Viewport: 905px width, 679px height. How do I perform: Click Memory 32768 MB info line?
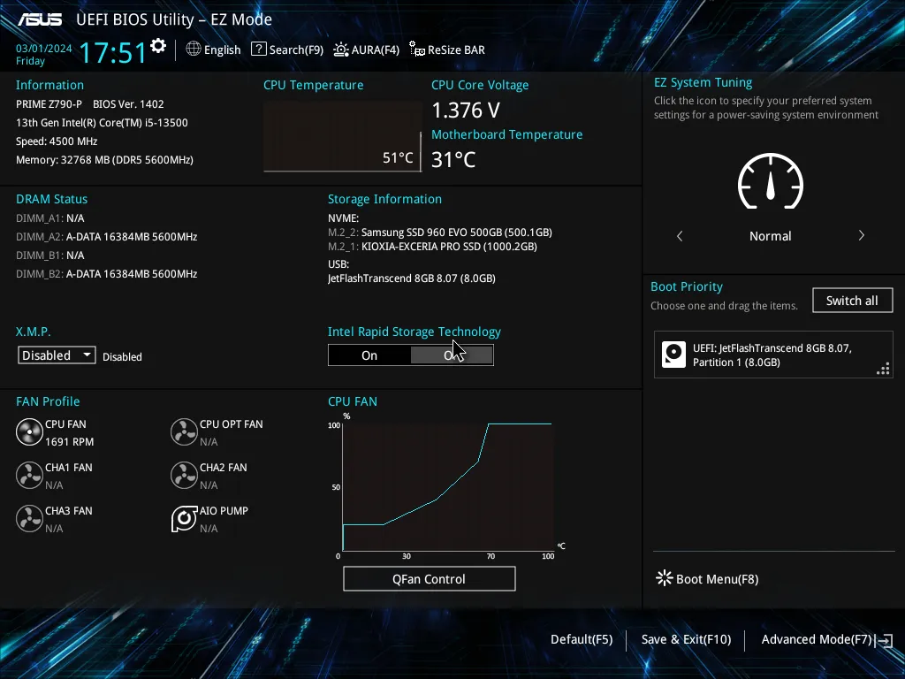(104, 160)
